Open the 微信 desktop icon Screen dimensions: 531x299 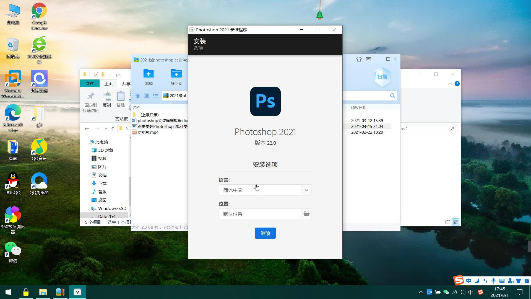pos(13,252)
